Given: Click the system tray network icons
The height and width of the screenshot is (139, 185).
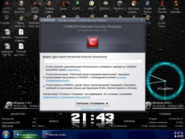Looking at the screenshot, I should (177, 133).
